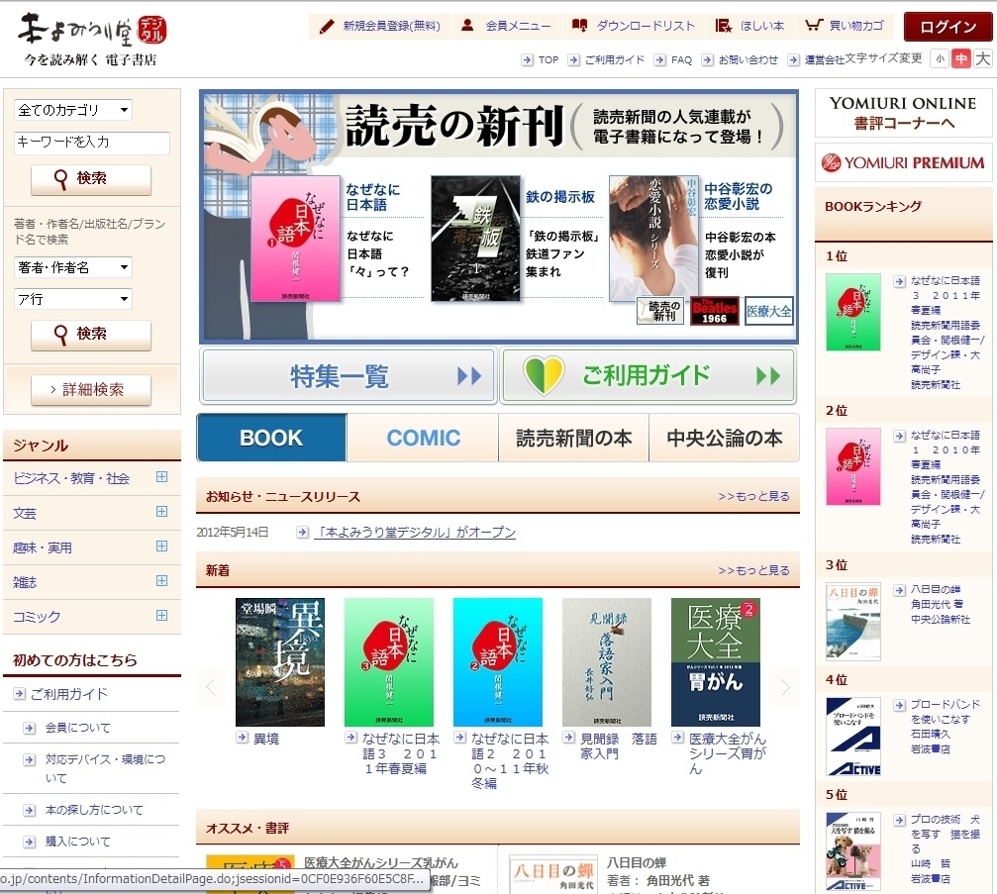Click the 医療大全 banner thumbnail icon
The image size is (997, 894).
[768, 312]
